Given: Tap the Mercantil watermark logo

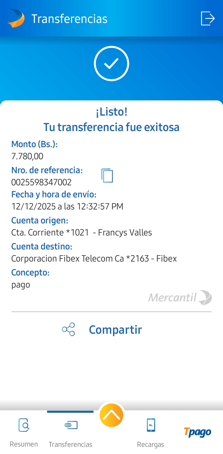Looking at the screenshot, I should 180,298.
